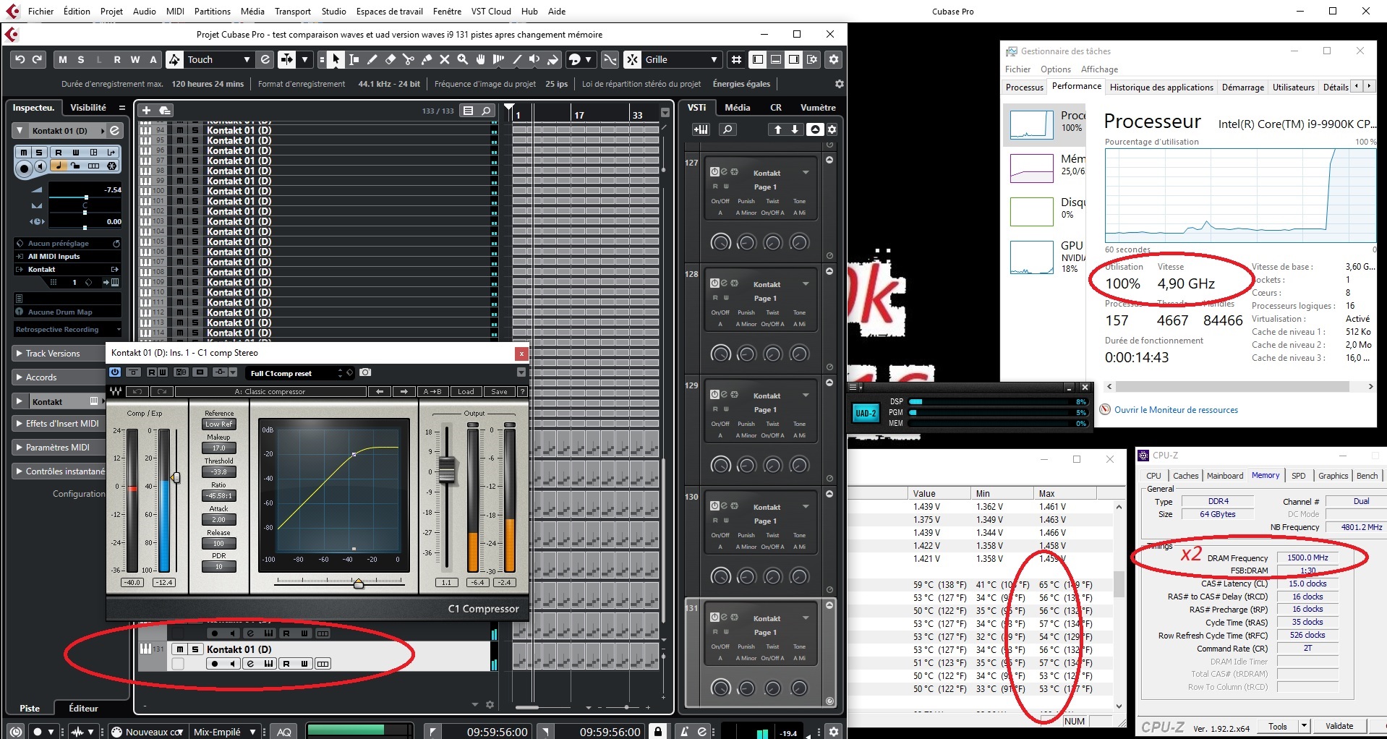Toggle global Solo state S in toolbar
The image size is (1387, 739).
pyautogui.click(x=81, y=59)
